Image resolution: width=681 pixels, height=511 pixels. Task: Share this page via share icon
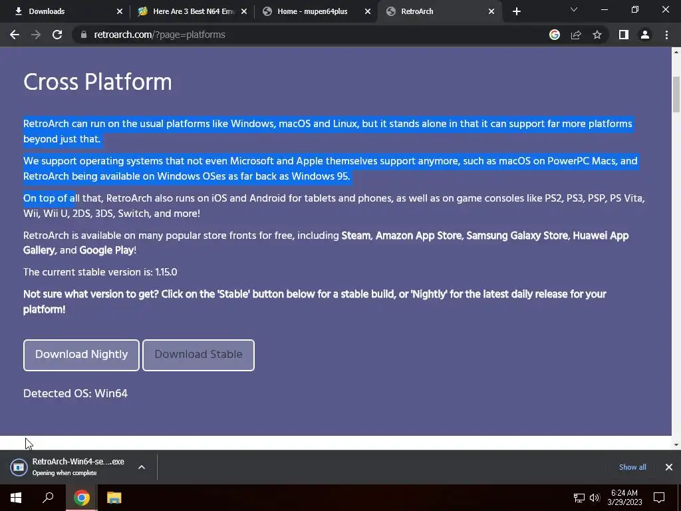[x=576, y=35]
